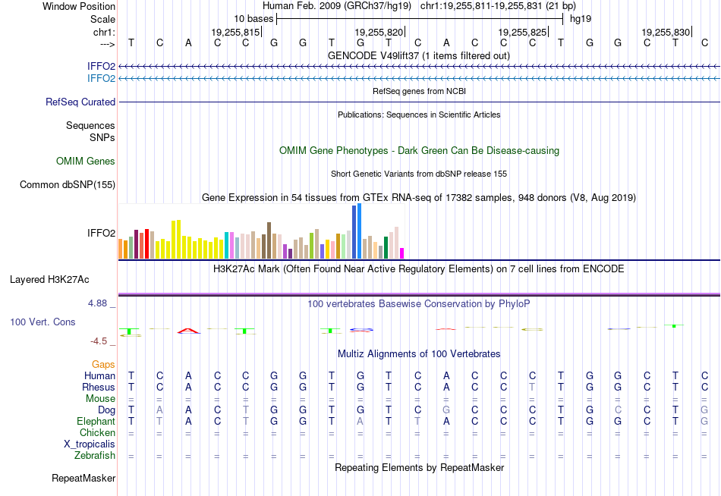Select the 100 Vert. Cons track label
The image size is (721, 496).
43,322
